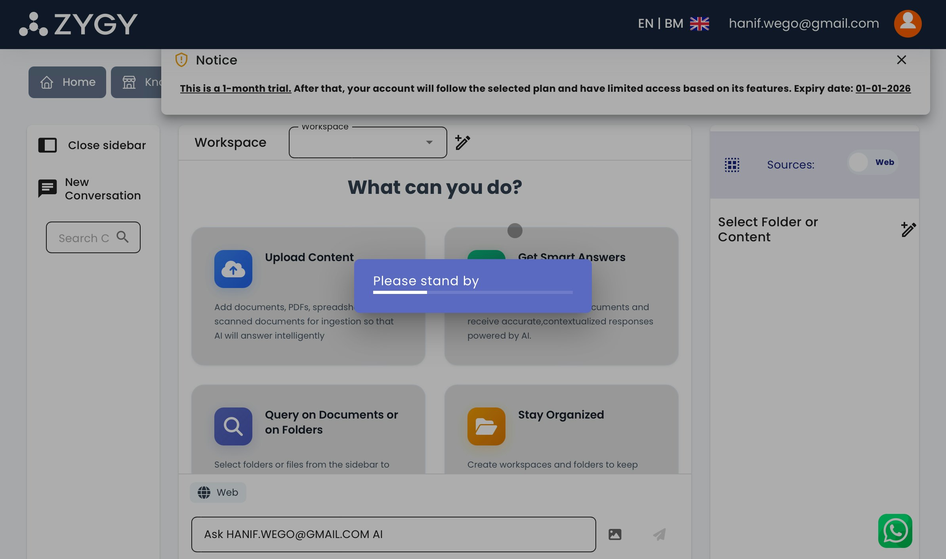Click the wand icon beside Select Folder
Viewport: 946px width, 559px height.
(908, 229)
